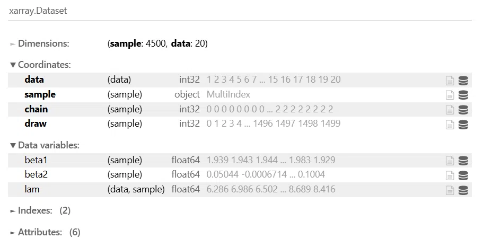
Task: Show data repr icon for data coordinate
Action: coord(463,81)
